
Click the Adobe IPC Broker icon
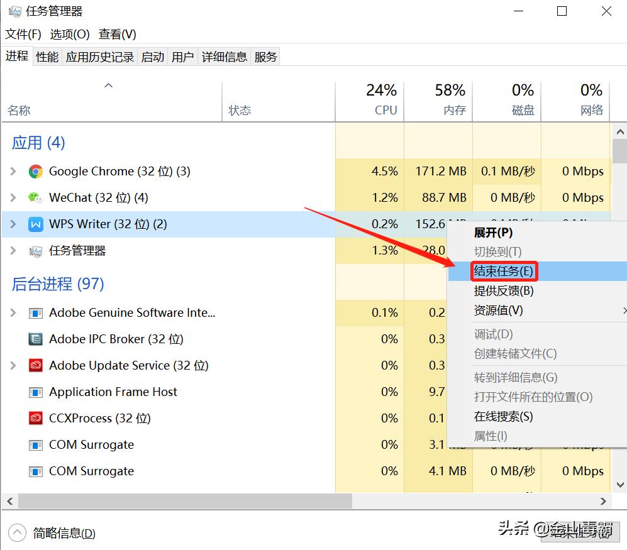coord(36,339)
